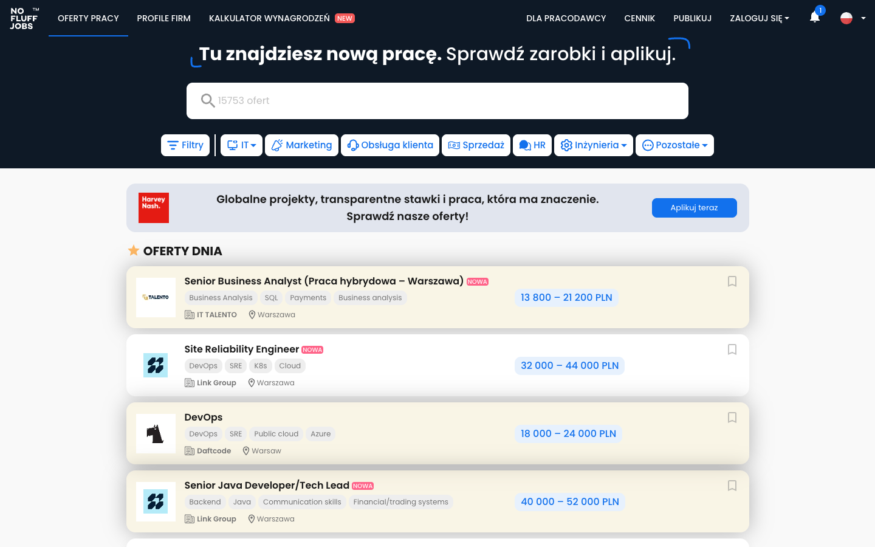Screen dimensions: 875x547
Task: Open the Filtry filters button
Action: (x=185, y=145)
